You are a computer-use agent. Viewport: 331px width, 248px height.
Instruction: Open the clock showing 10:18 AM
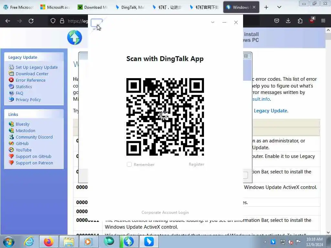pos(315,242)
